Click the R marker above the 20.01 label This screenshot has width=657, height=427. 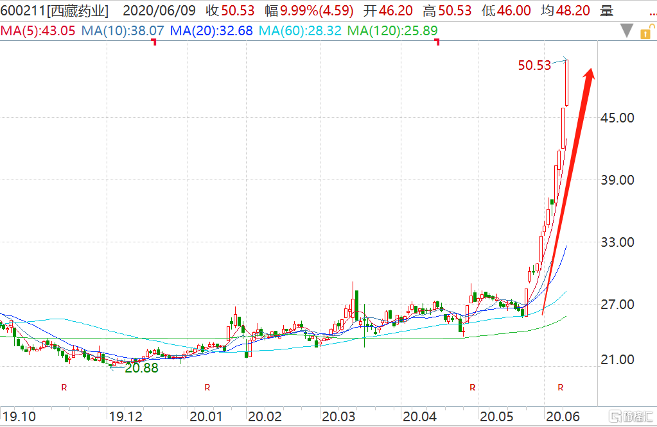point(207,388)
